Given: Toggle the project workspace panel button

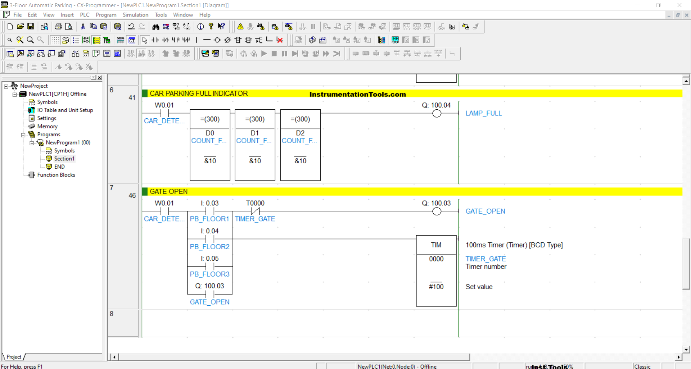Looking at the screenshot, I should tap(10, 54).
